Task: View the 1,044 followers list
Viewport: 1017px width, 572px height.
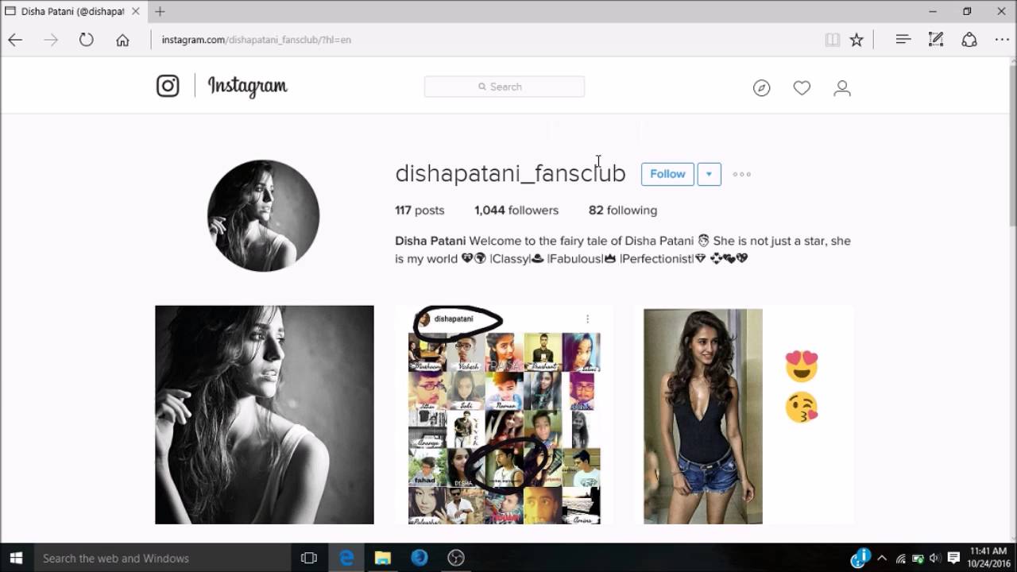Action: (x=516, y=211)
